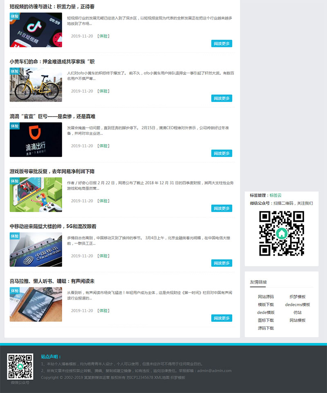Click the 小黄车 article summary text
The width and height of the screenshot is (327, 393).
point(150,76)
